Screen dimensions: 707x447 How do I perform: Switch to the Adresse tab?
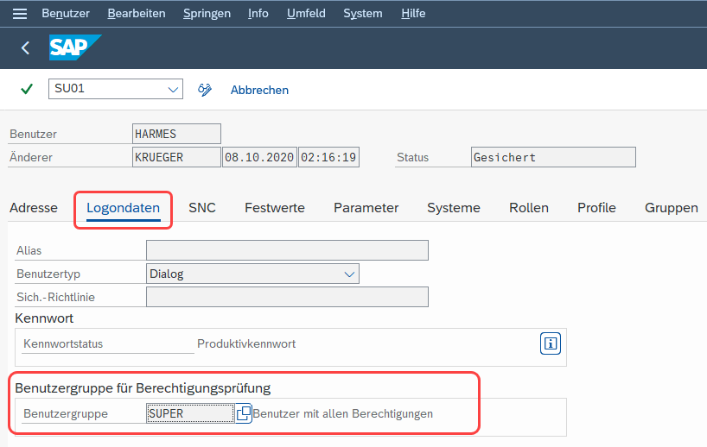pyautogui.click(x=34, y=207)
